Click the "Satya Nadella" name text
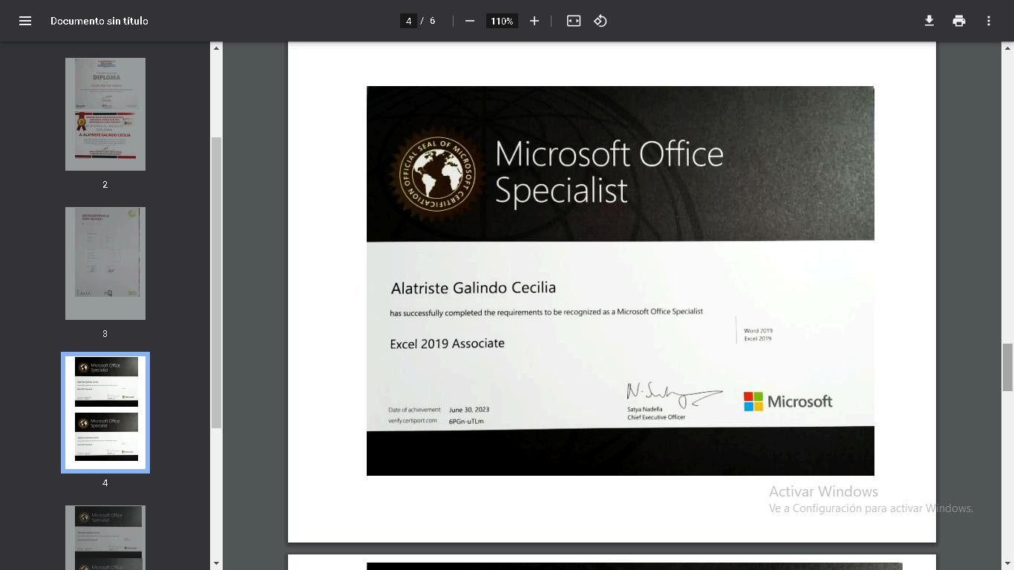This screenshot has height=570, width=1014. tap(645, 409)
